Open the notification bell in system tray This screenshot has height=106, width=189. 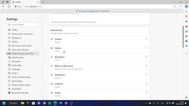tap(185, 103)
